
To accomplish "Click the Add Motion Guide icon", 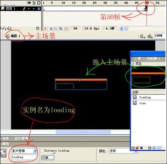I will (x=4, y=28).
